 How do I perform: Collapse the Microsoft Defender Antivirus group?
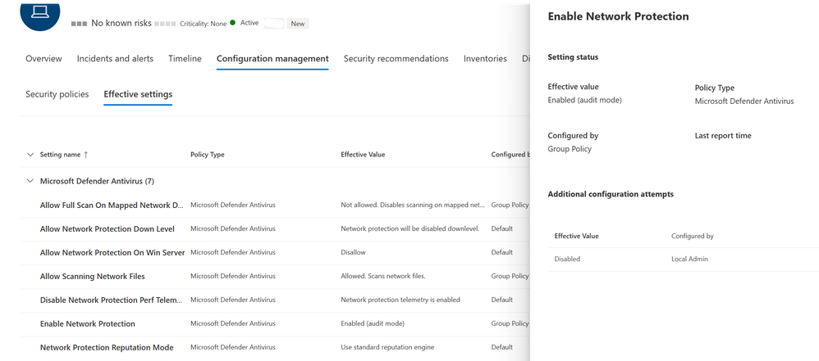coord(31,181)
